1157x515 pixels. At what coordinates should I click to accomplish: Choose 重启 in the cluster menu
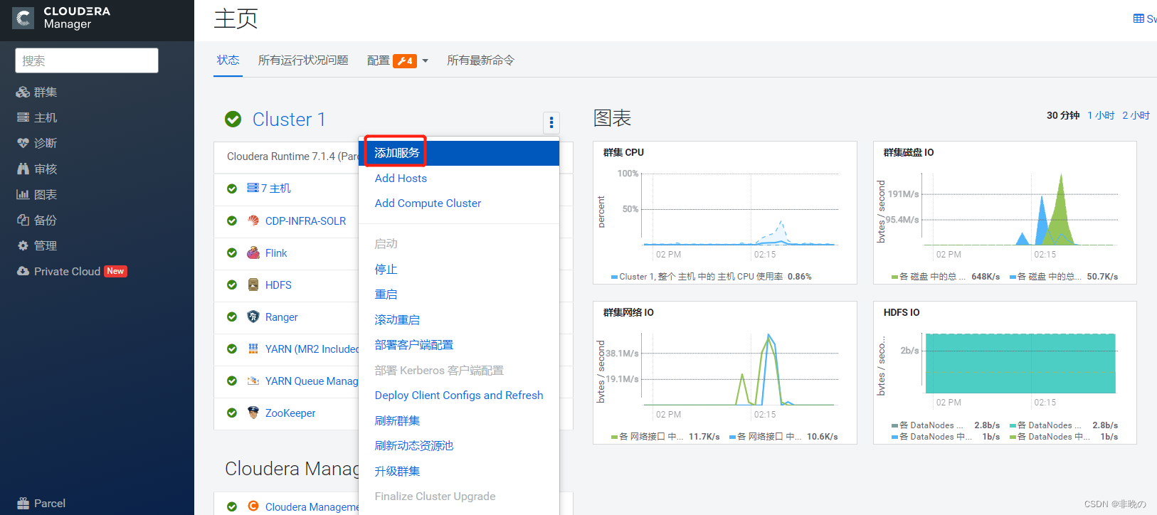click(386, 294)
